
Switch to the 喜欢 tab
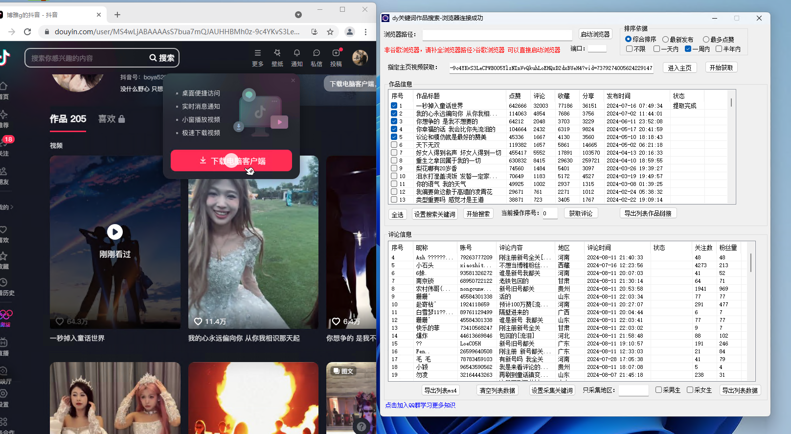point(112,119)
